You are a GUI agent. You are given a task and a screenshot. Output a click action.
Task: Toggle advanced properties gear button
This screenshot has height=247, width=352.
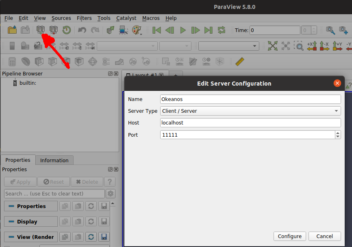(x=111, y=193)
